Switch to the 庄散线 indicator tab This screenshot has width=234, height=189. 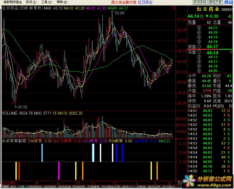(x=141, y=187)
